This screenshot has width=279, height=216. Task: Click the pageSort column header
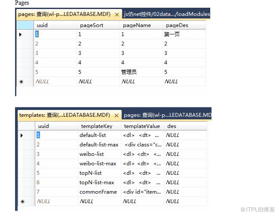(98, 25)
